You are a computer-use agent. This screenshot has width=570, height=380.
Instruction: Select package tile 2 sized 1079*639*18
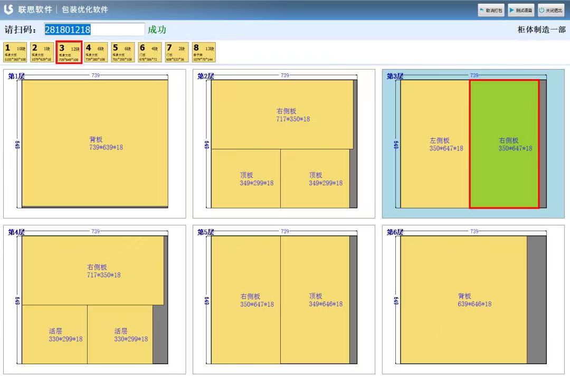click(x=42, y=52)
